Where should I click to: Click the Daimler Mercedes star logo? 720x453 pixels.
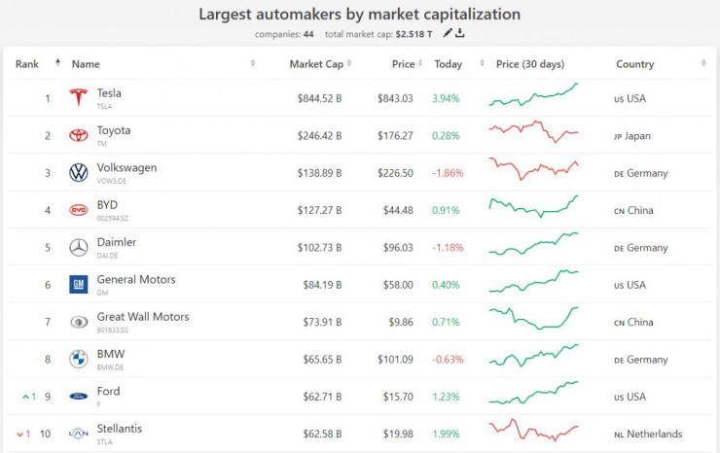pyautogui.click(x=78, y=248)
